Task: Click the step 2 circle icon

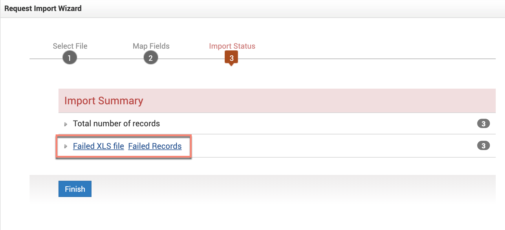Action: click(x=151, y=58)
